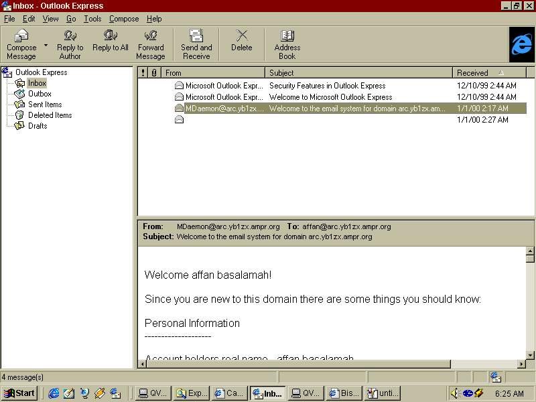
Task: Click the Windows Start button
Action: pos(19,393)
